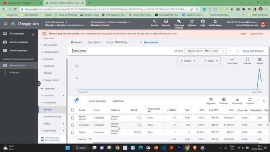Open Keywords in page menu

coord(49,59)
